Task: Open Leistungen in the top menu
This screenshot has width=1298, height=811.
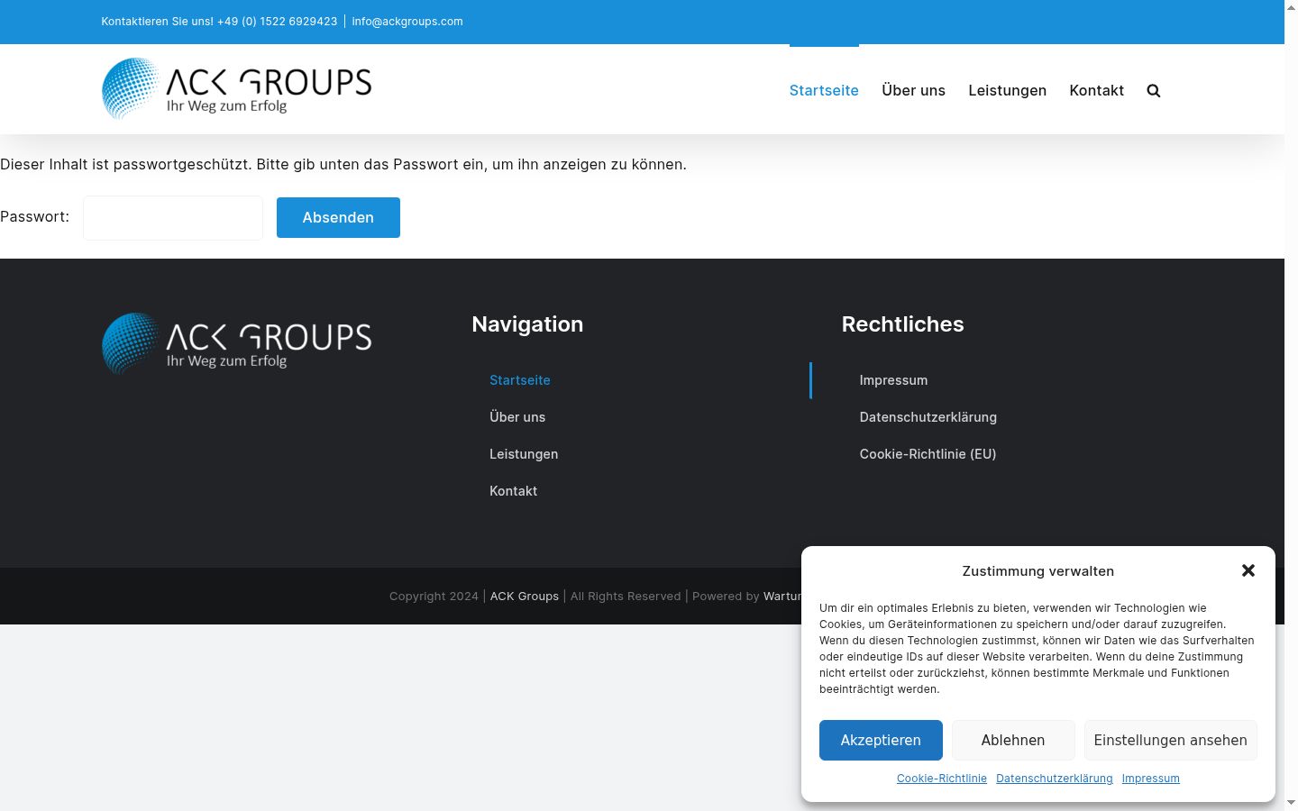Action: point(1007,90)
